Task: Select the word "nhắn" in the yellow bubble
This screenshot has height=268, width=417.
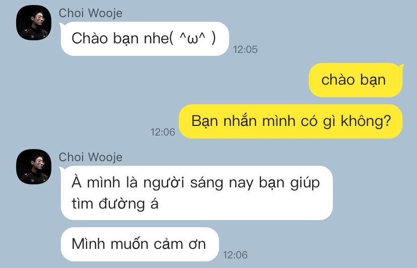Action: (240, 121)
